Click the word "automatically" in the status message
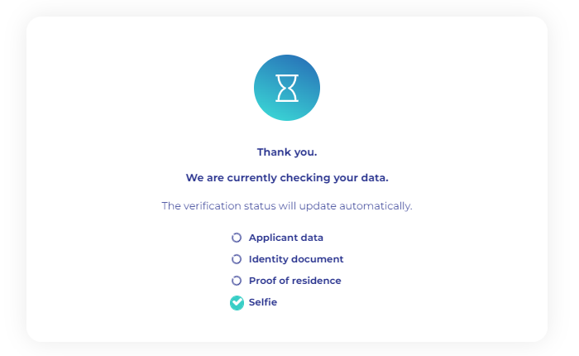 tap(376, 206)
